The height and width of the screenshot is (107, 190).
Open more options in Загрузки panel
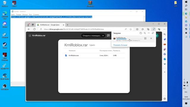149,33
